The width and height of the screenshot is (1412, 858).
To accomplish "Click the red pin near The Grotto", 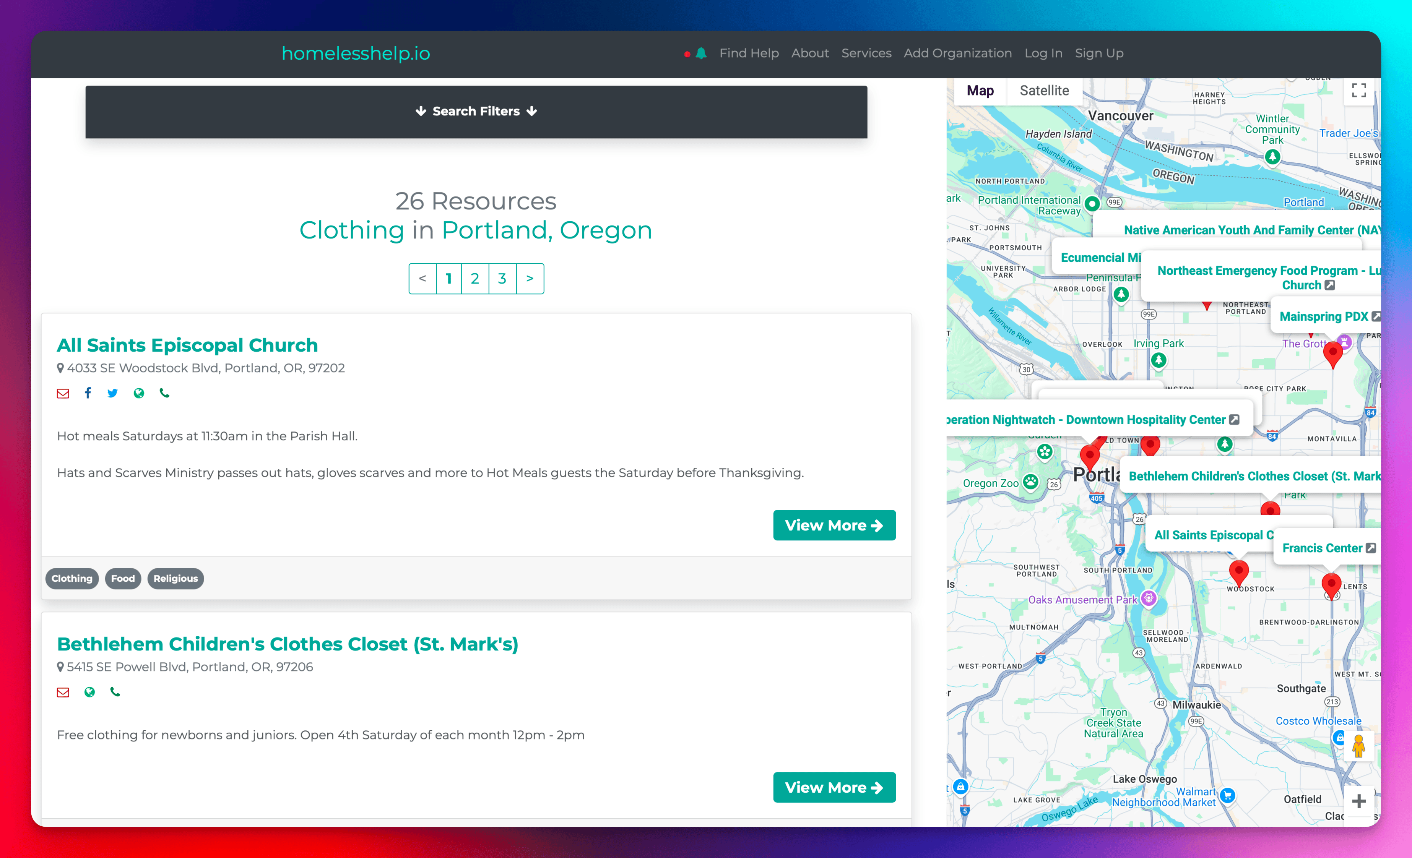I will 1333,355.
